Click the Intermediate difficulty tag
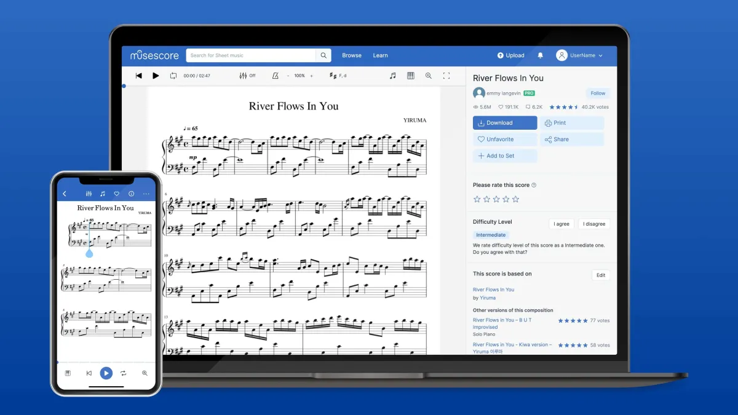The height and width of the screenshot is (415, 738). pos(491,235)
